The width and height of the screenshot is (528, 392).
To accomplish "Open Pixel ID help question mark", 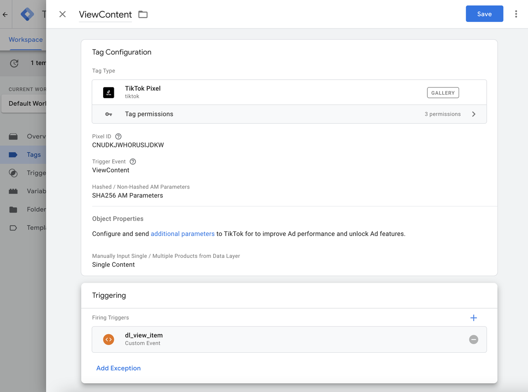I will point(118,137).
